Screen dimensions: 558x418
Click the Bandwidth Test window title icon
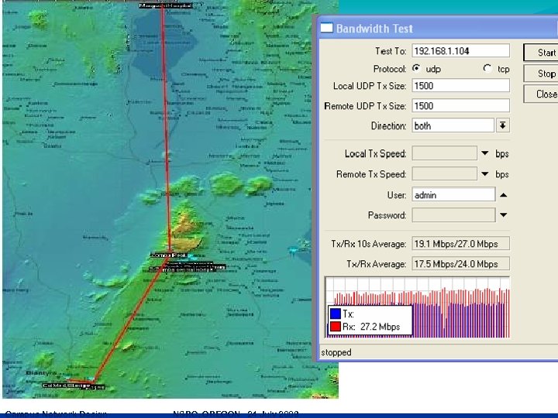[x=326, y=28]
